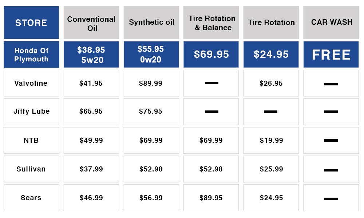This screenshot has width=364, height=218.
Task: Click the FREE car wash cell
Action: click(x=331, y=54)
